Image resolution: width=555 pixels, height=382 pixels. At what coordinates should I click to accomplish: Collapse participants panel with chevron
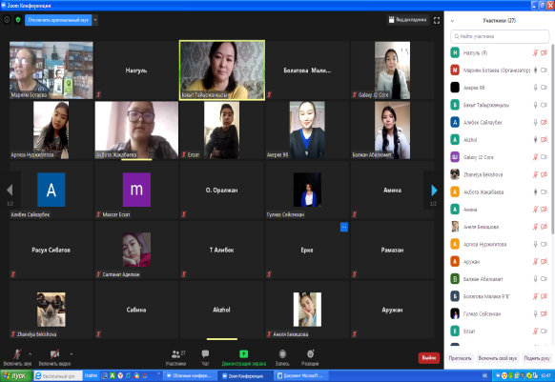coord(452,21)
